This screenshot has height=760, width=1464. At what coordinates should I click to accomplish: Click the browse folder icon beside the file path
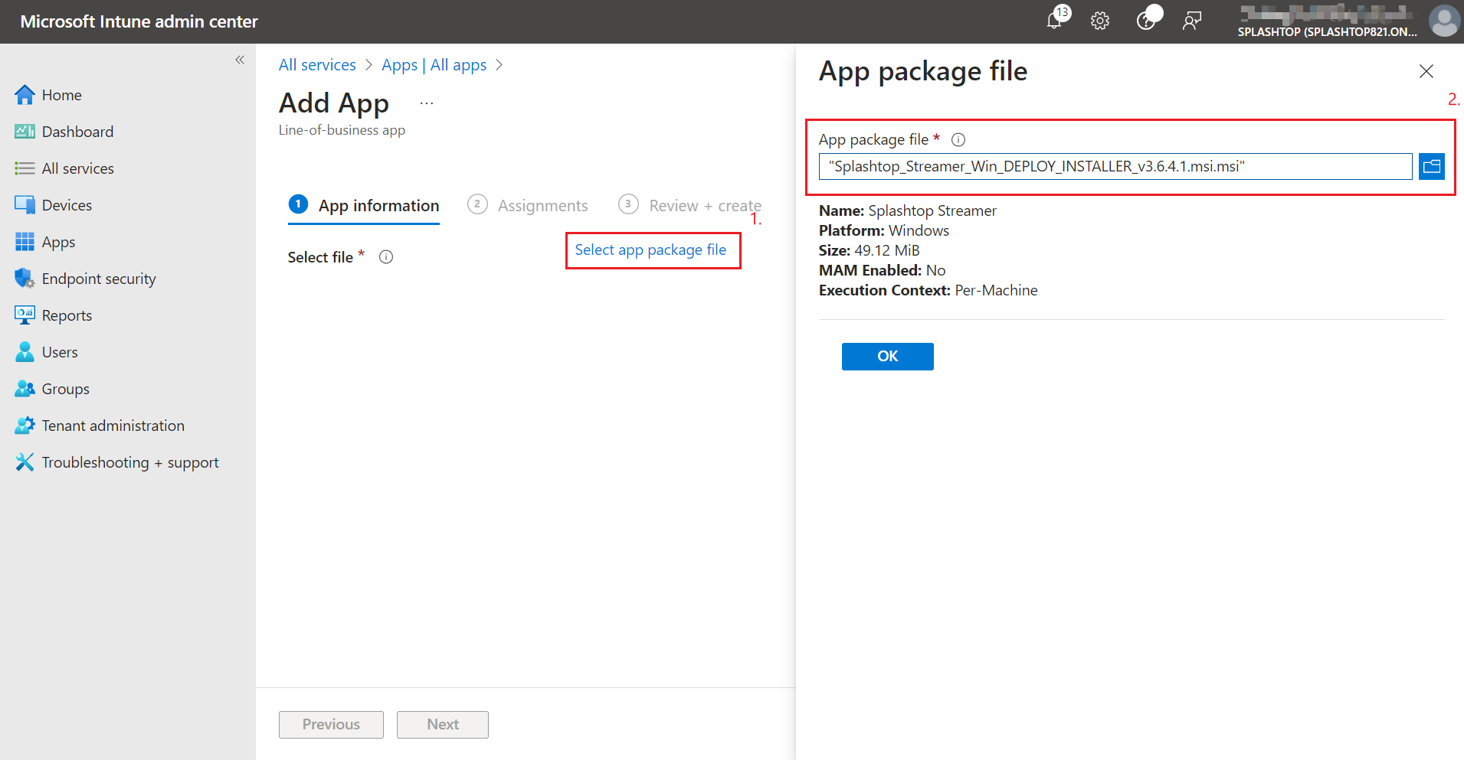pyautogui.click(x=1431, y=166)
